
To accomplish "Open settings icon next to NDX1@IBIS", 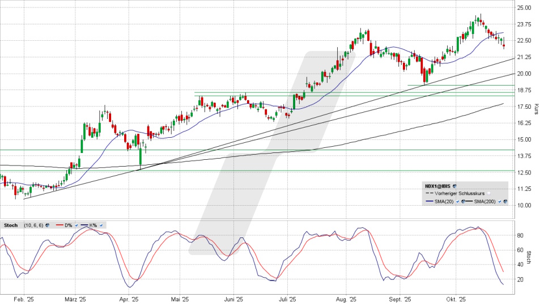I will [456, 185].
